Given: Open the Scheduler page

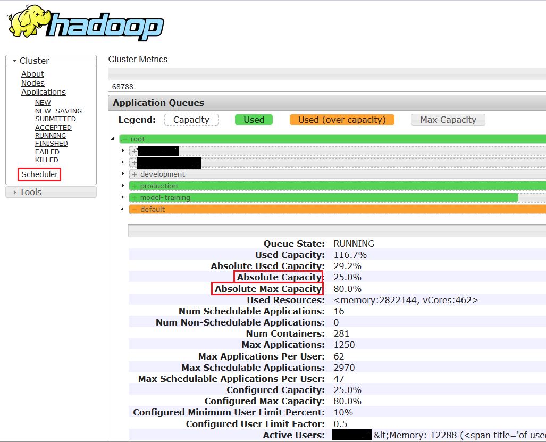Looking at the screenshot, I should pyautogui.click(x=39, y=174).
